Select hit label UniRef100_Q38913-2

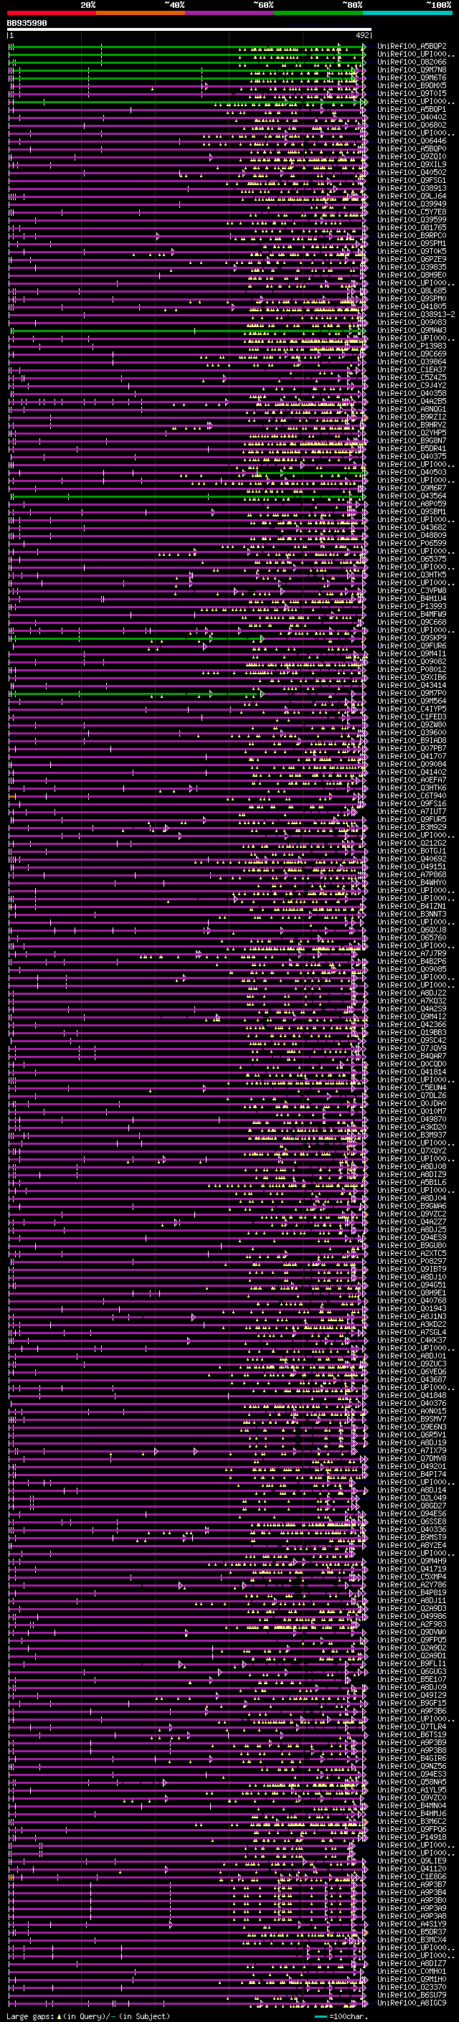[x=417, y=314]
